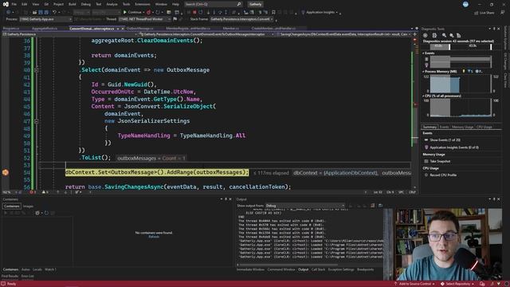Pin the active ConvertDomain interceptor tab
The height and width of the screenshot is (287, 510).
(118, 29)
